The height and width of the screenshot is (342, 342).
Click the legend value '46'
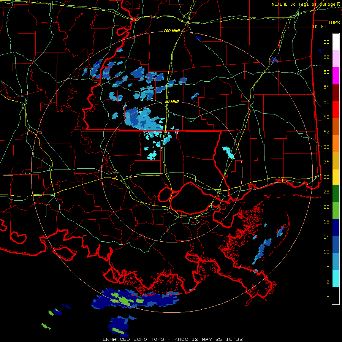pos(326,117)
